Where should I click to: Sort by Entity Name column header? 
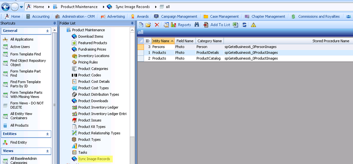point(163,41)
